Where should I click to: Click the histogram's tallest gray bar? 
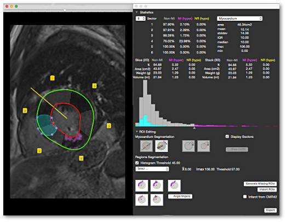coord(145,103)
